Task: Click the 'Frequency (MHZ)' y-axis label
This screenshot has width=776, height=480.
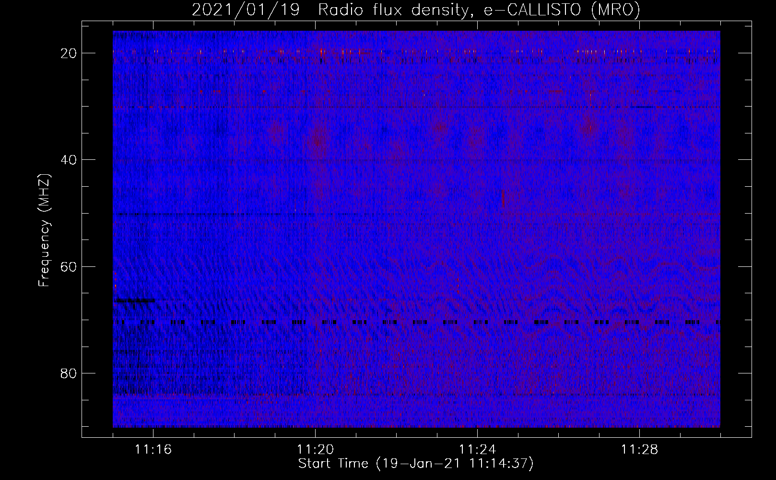Action: (x=44, y=230)
